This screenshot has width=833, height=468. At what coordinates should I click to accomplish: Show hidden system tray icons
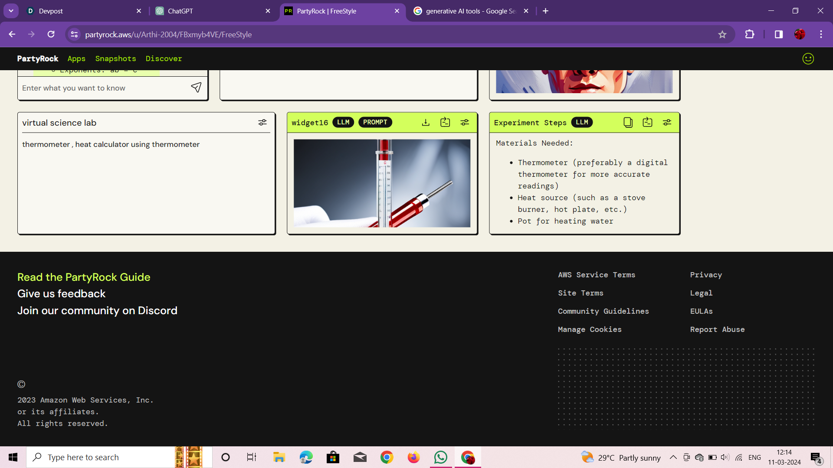(x=673, y=457)
